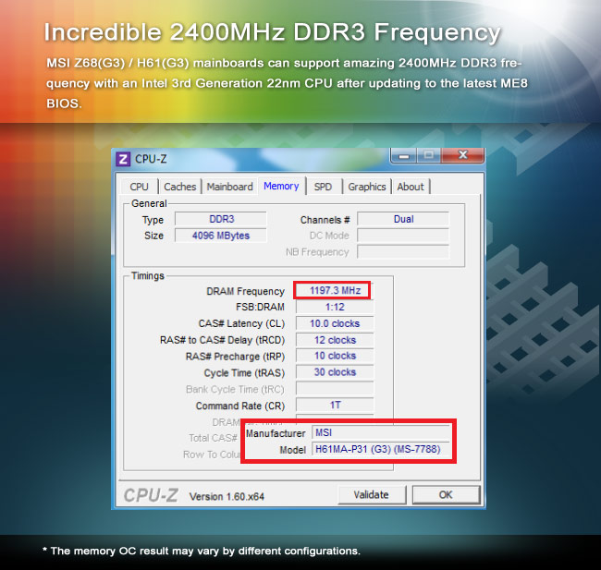Click the Channels # Dual field
This screenshot has height=570, width=601.
pos(402,220)
